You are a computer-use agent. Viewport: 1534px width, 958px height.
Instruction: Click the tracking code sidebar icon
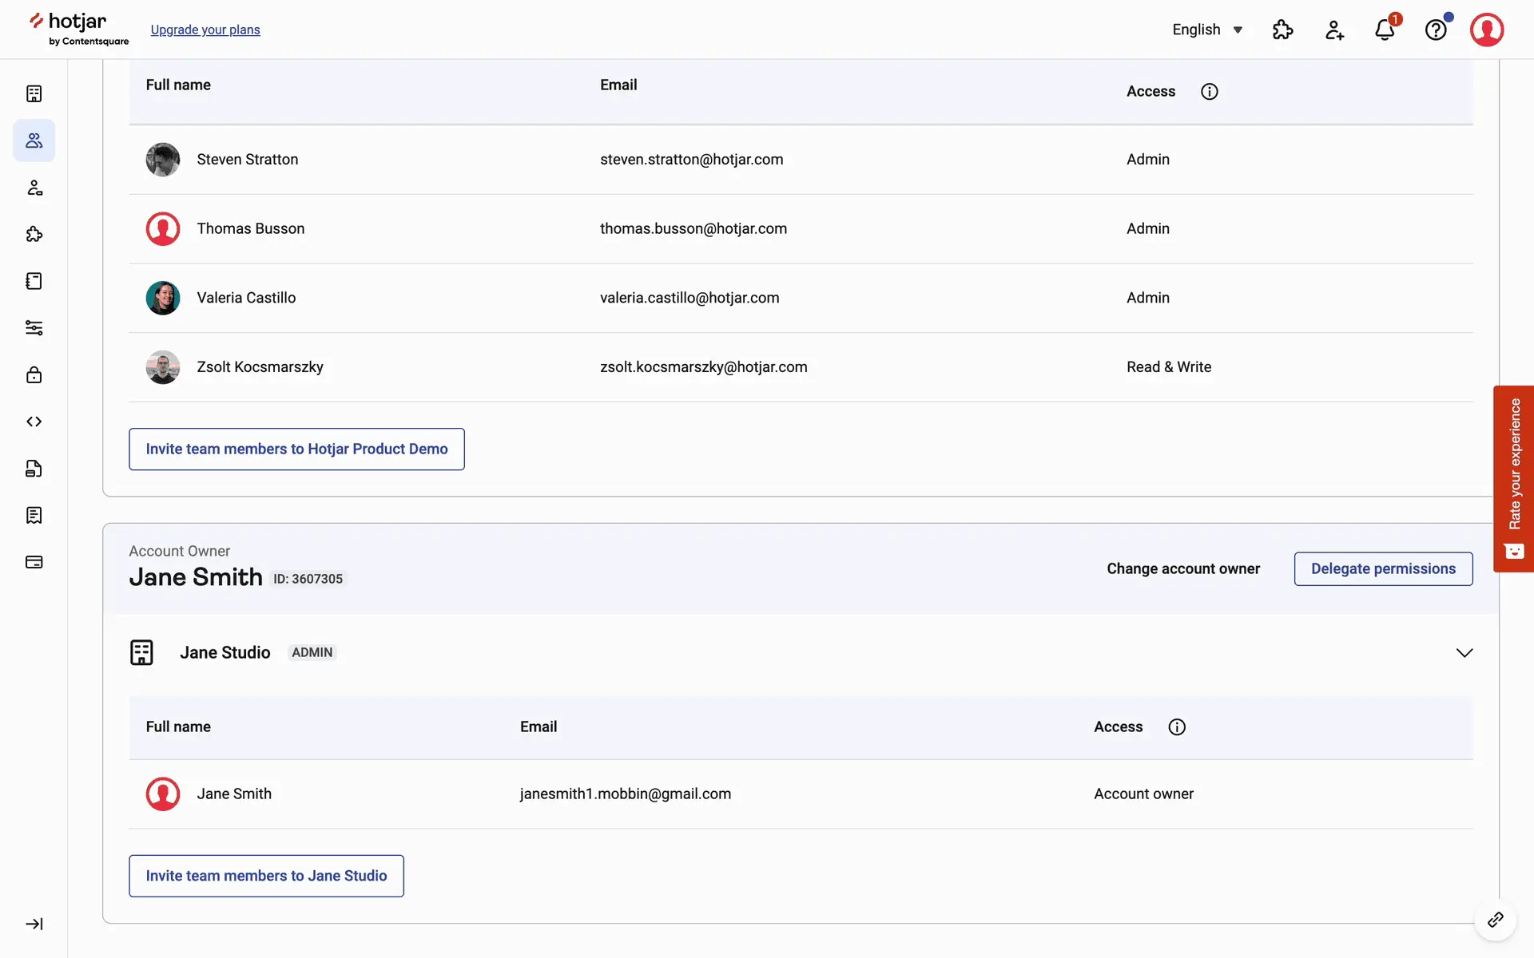[x=34, y=422]
